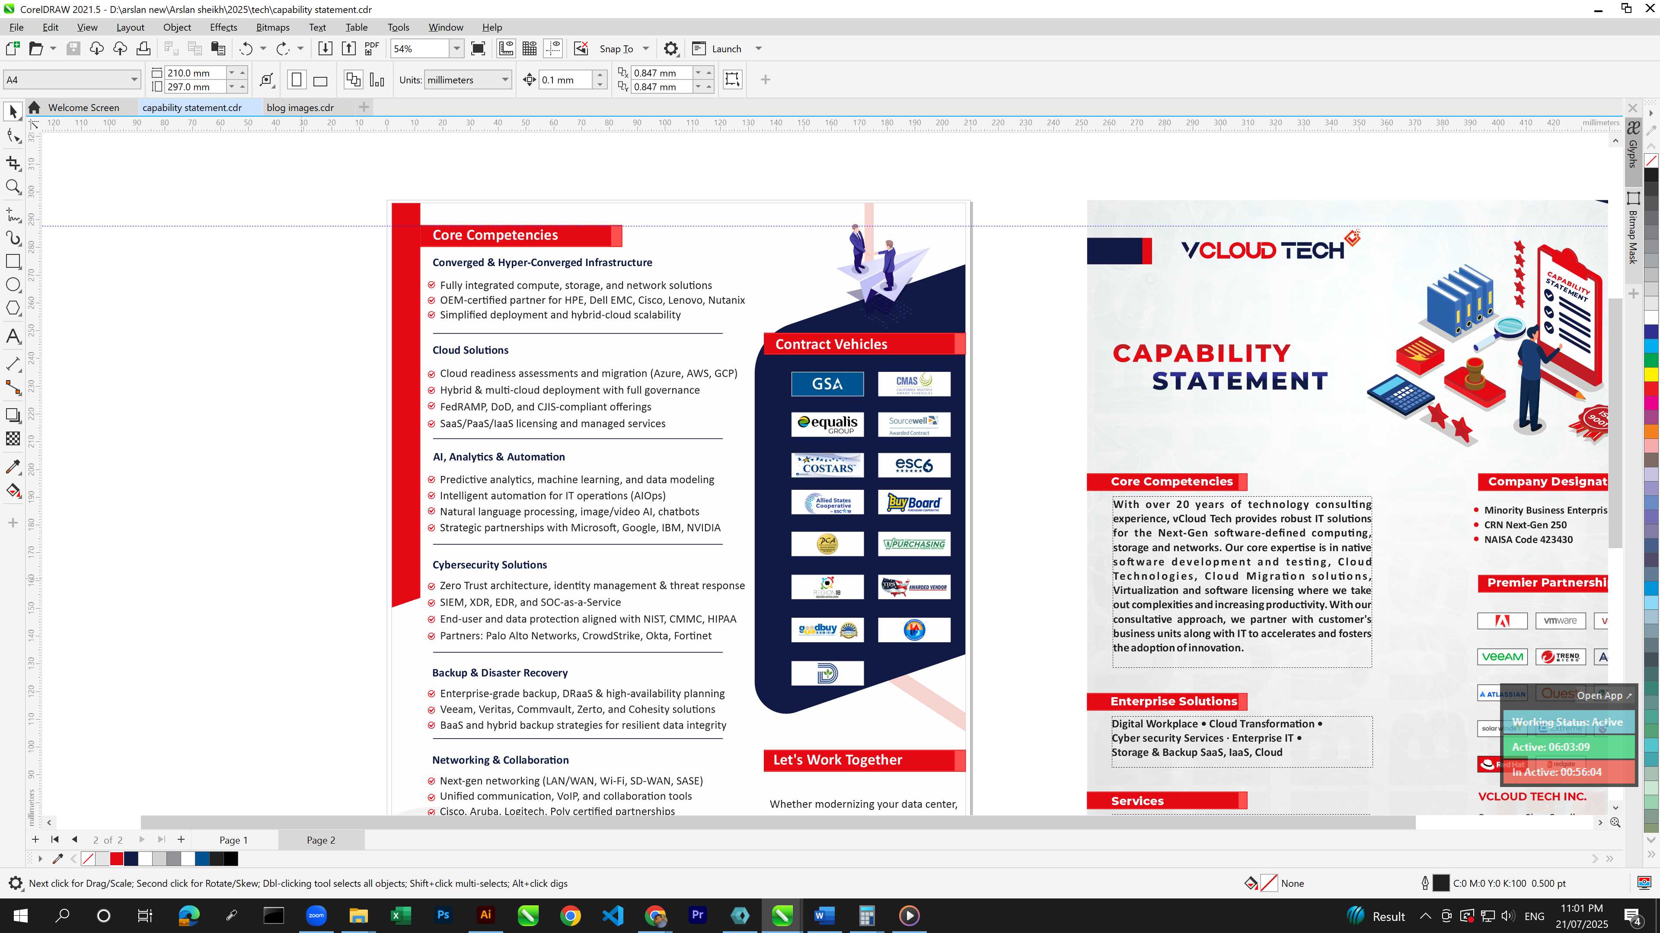Screen dimensions: 1660x933
Task: Click the page width 210.0 mm field
Action: [195, 73]
